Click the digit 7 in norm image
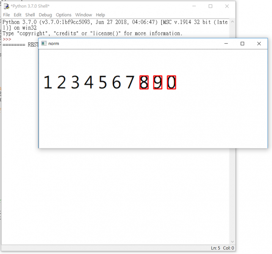The image size is (272, 254). [130, 82]
